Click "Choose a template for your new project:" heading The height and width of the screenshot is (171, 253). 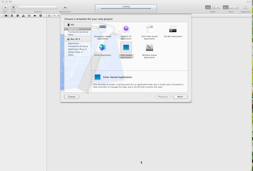[89, 19]
